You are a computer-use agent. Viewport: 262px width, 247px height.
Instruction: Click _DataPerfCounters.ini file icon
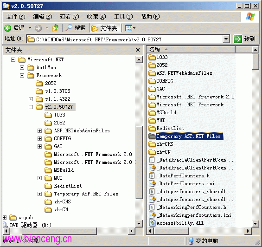(152, 183)
